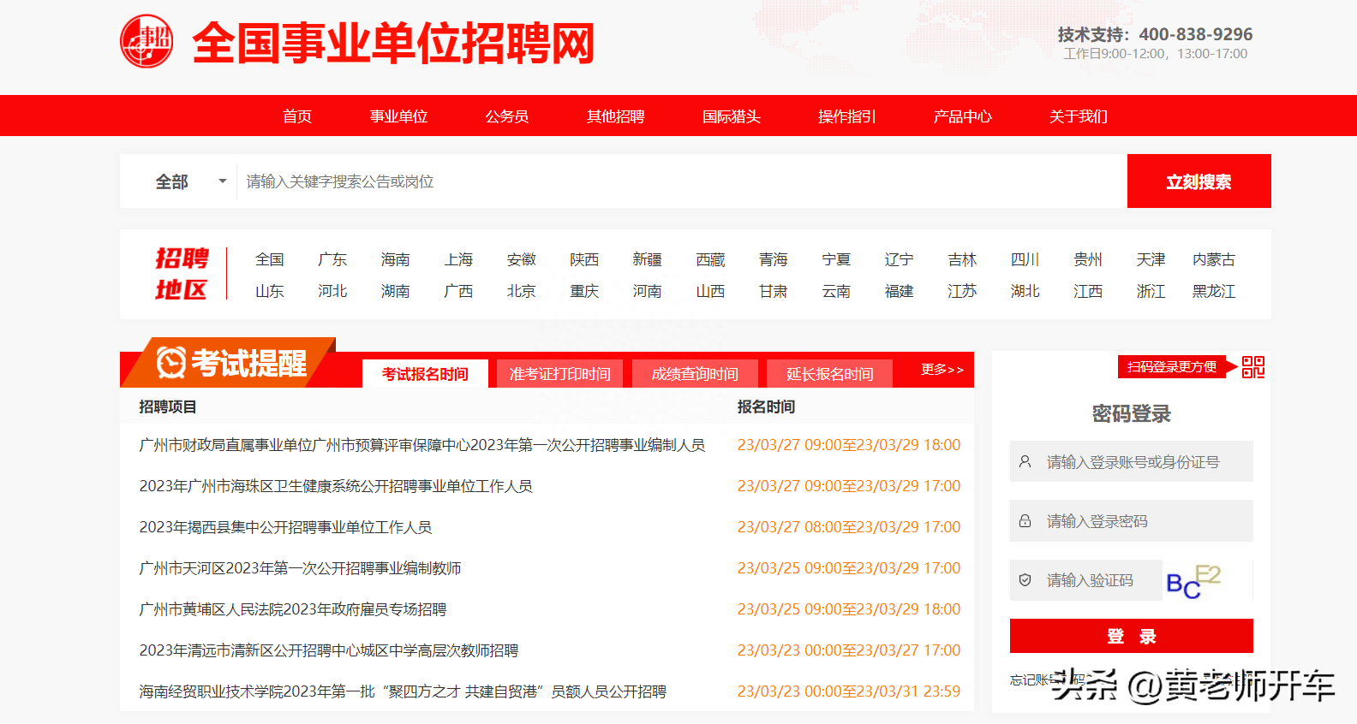
Task: Click the alarm clock exam reminder icon
Action: click(171, 363)
